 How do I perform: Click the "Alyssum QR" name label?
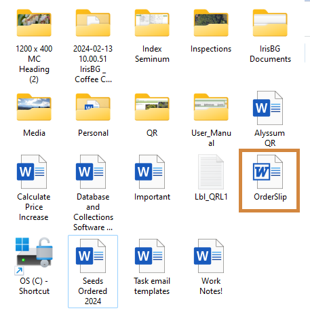point(270,138)
